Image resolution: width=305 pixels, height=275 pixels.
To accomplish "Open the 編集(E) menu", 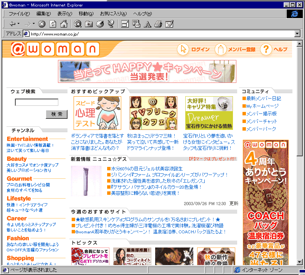I will (x=43, y=14).
